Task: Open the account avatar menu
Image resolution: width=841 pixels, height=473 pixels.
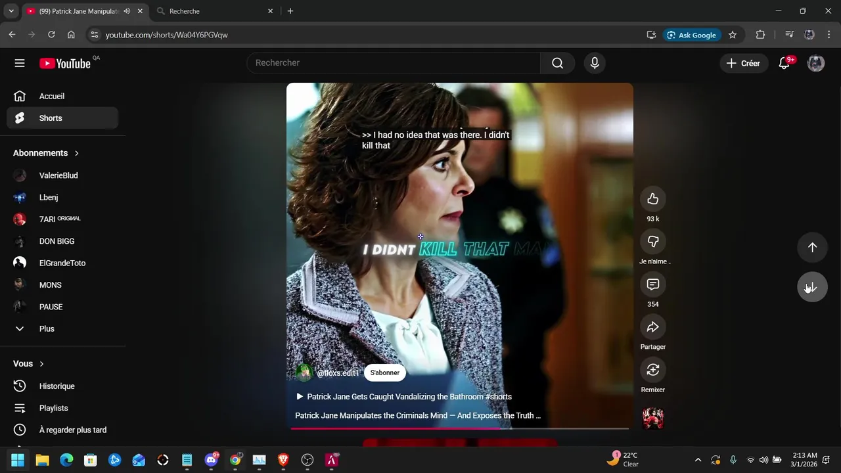Action: (x=816, y=63)
